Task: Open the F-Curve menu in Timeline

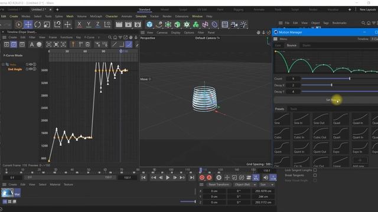Action: pos(89,37)
